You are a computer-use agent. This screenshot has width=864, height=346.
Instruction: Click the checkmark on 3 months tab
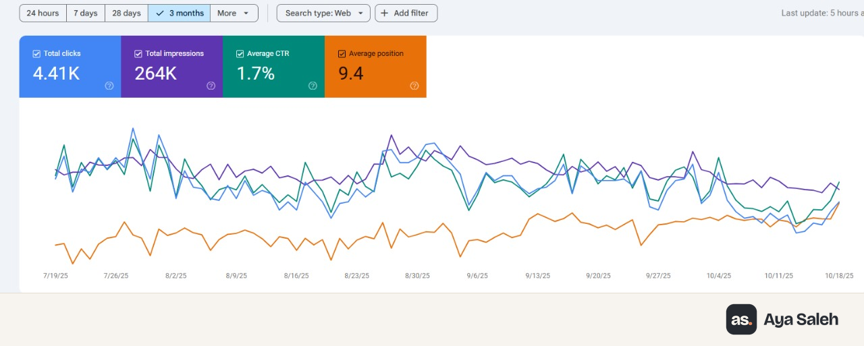(x=160, y=13)
